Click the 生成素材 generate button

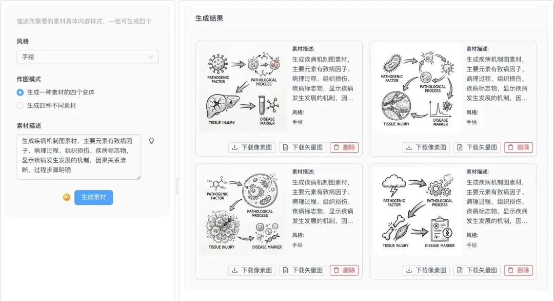(x=94, y=197)
